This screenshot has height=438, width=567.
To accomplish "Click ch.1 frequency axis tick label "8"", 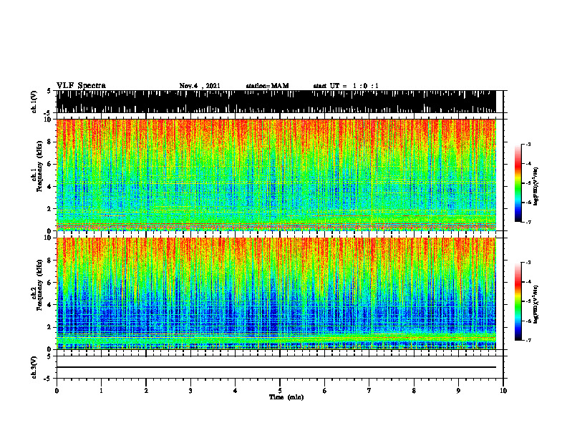I will pyautogui.click(x=50, y=142).
